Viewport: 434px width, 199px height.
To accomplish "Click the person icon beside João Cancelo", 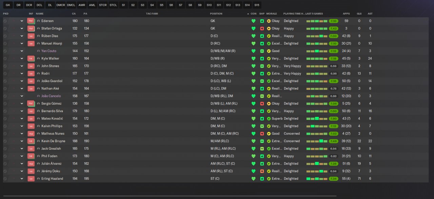I will [x=38, y=96].
